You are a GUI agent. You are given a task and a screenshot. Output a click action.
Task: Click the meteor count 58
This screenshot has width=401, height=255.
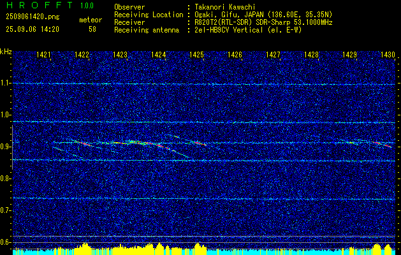(x=92, y=29)
